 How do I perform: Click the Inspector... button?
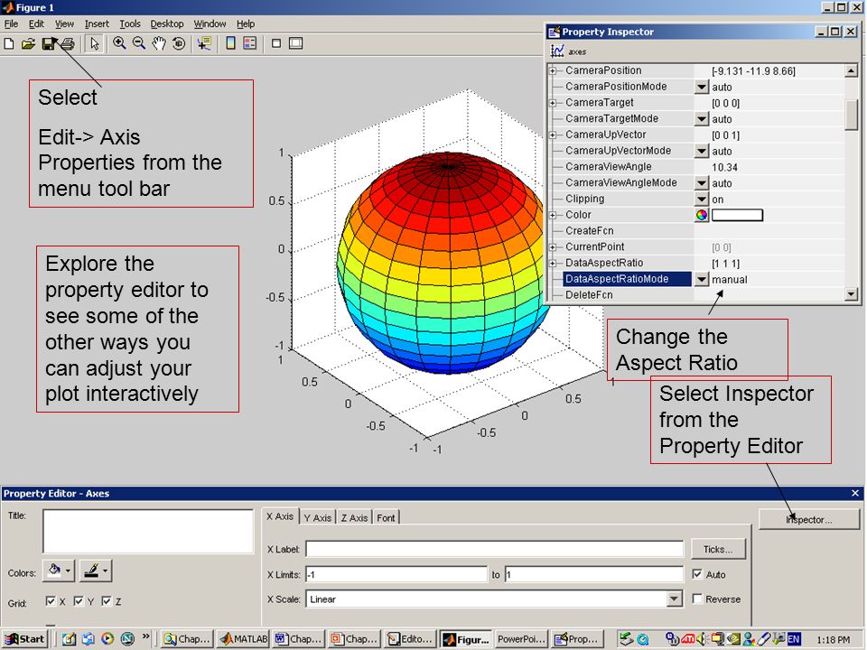tap(809, 520)
